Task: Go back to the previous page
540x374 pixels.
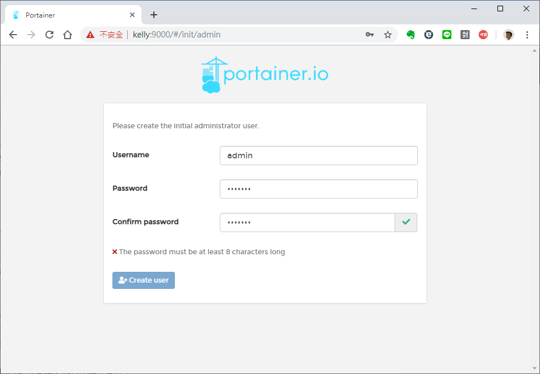Action: click(x=13, y=35)
